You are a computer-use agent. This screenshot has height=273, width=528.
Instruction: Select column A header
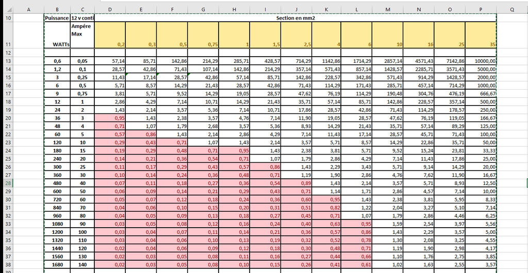(x=28, y=9)
